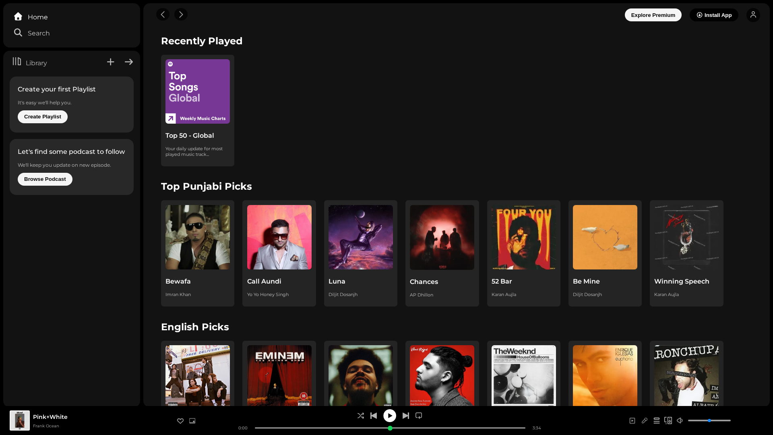Go to Home in the sidebar
773x435 pixels.
(x=31, y=17)
